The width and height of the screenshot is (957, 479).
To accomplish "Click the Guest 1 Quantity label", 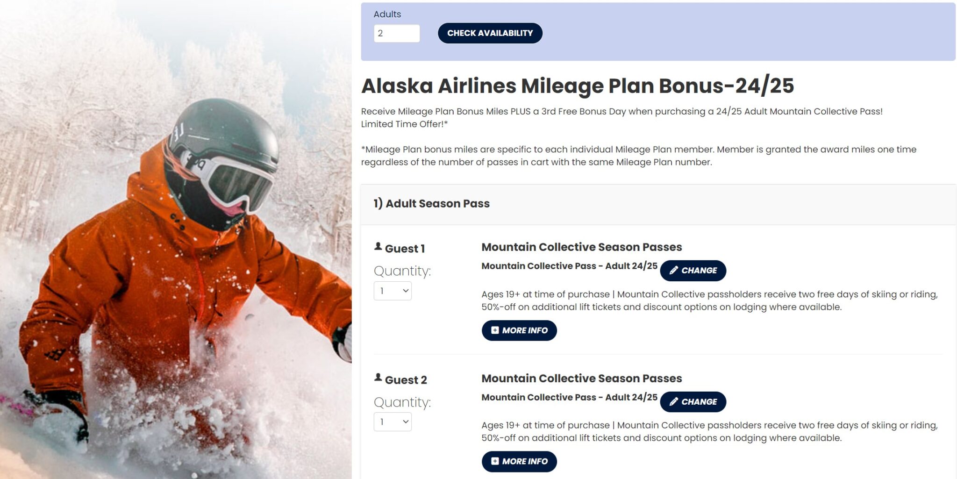I will pos(402,271).
